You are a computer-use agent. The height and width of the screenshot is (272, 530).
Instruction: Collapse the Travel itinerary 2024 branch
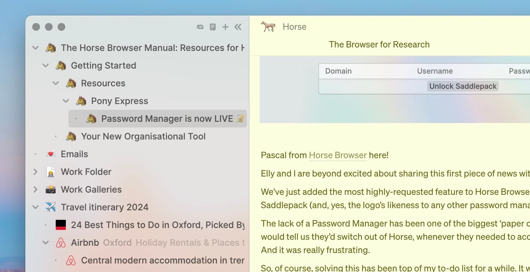tap(35, 207)
